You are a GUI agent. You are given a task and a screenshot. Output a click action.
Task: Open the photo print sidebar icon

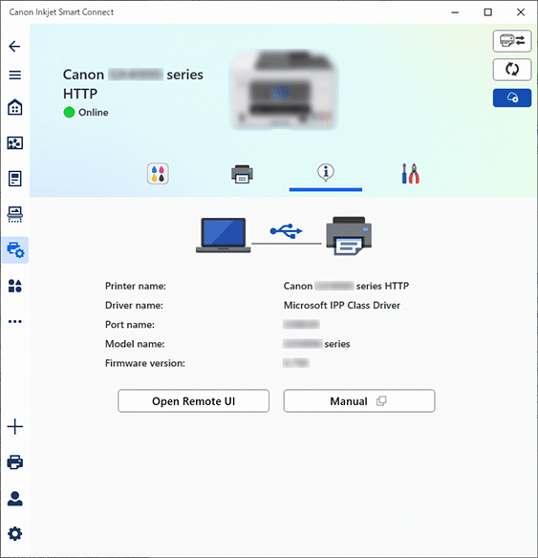[14, 142]
